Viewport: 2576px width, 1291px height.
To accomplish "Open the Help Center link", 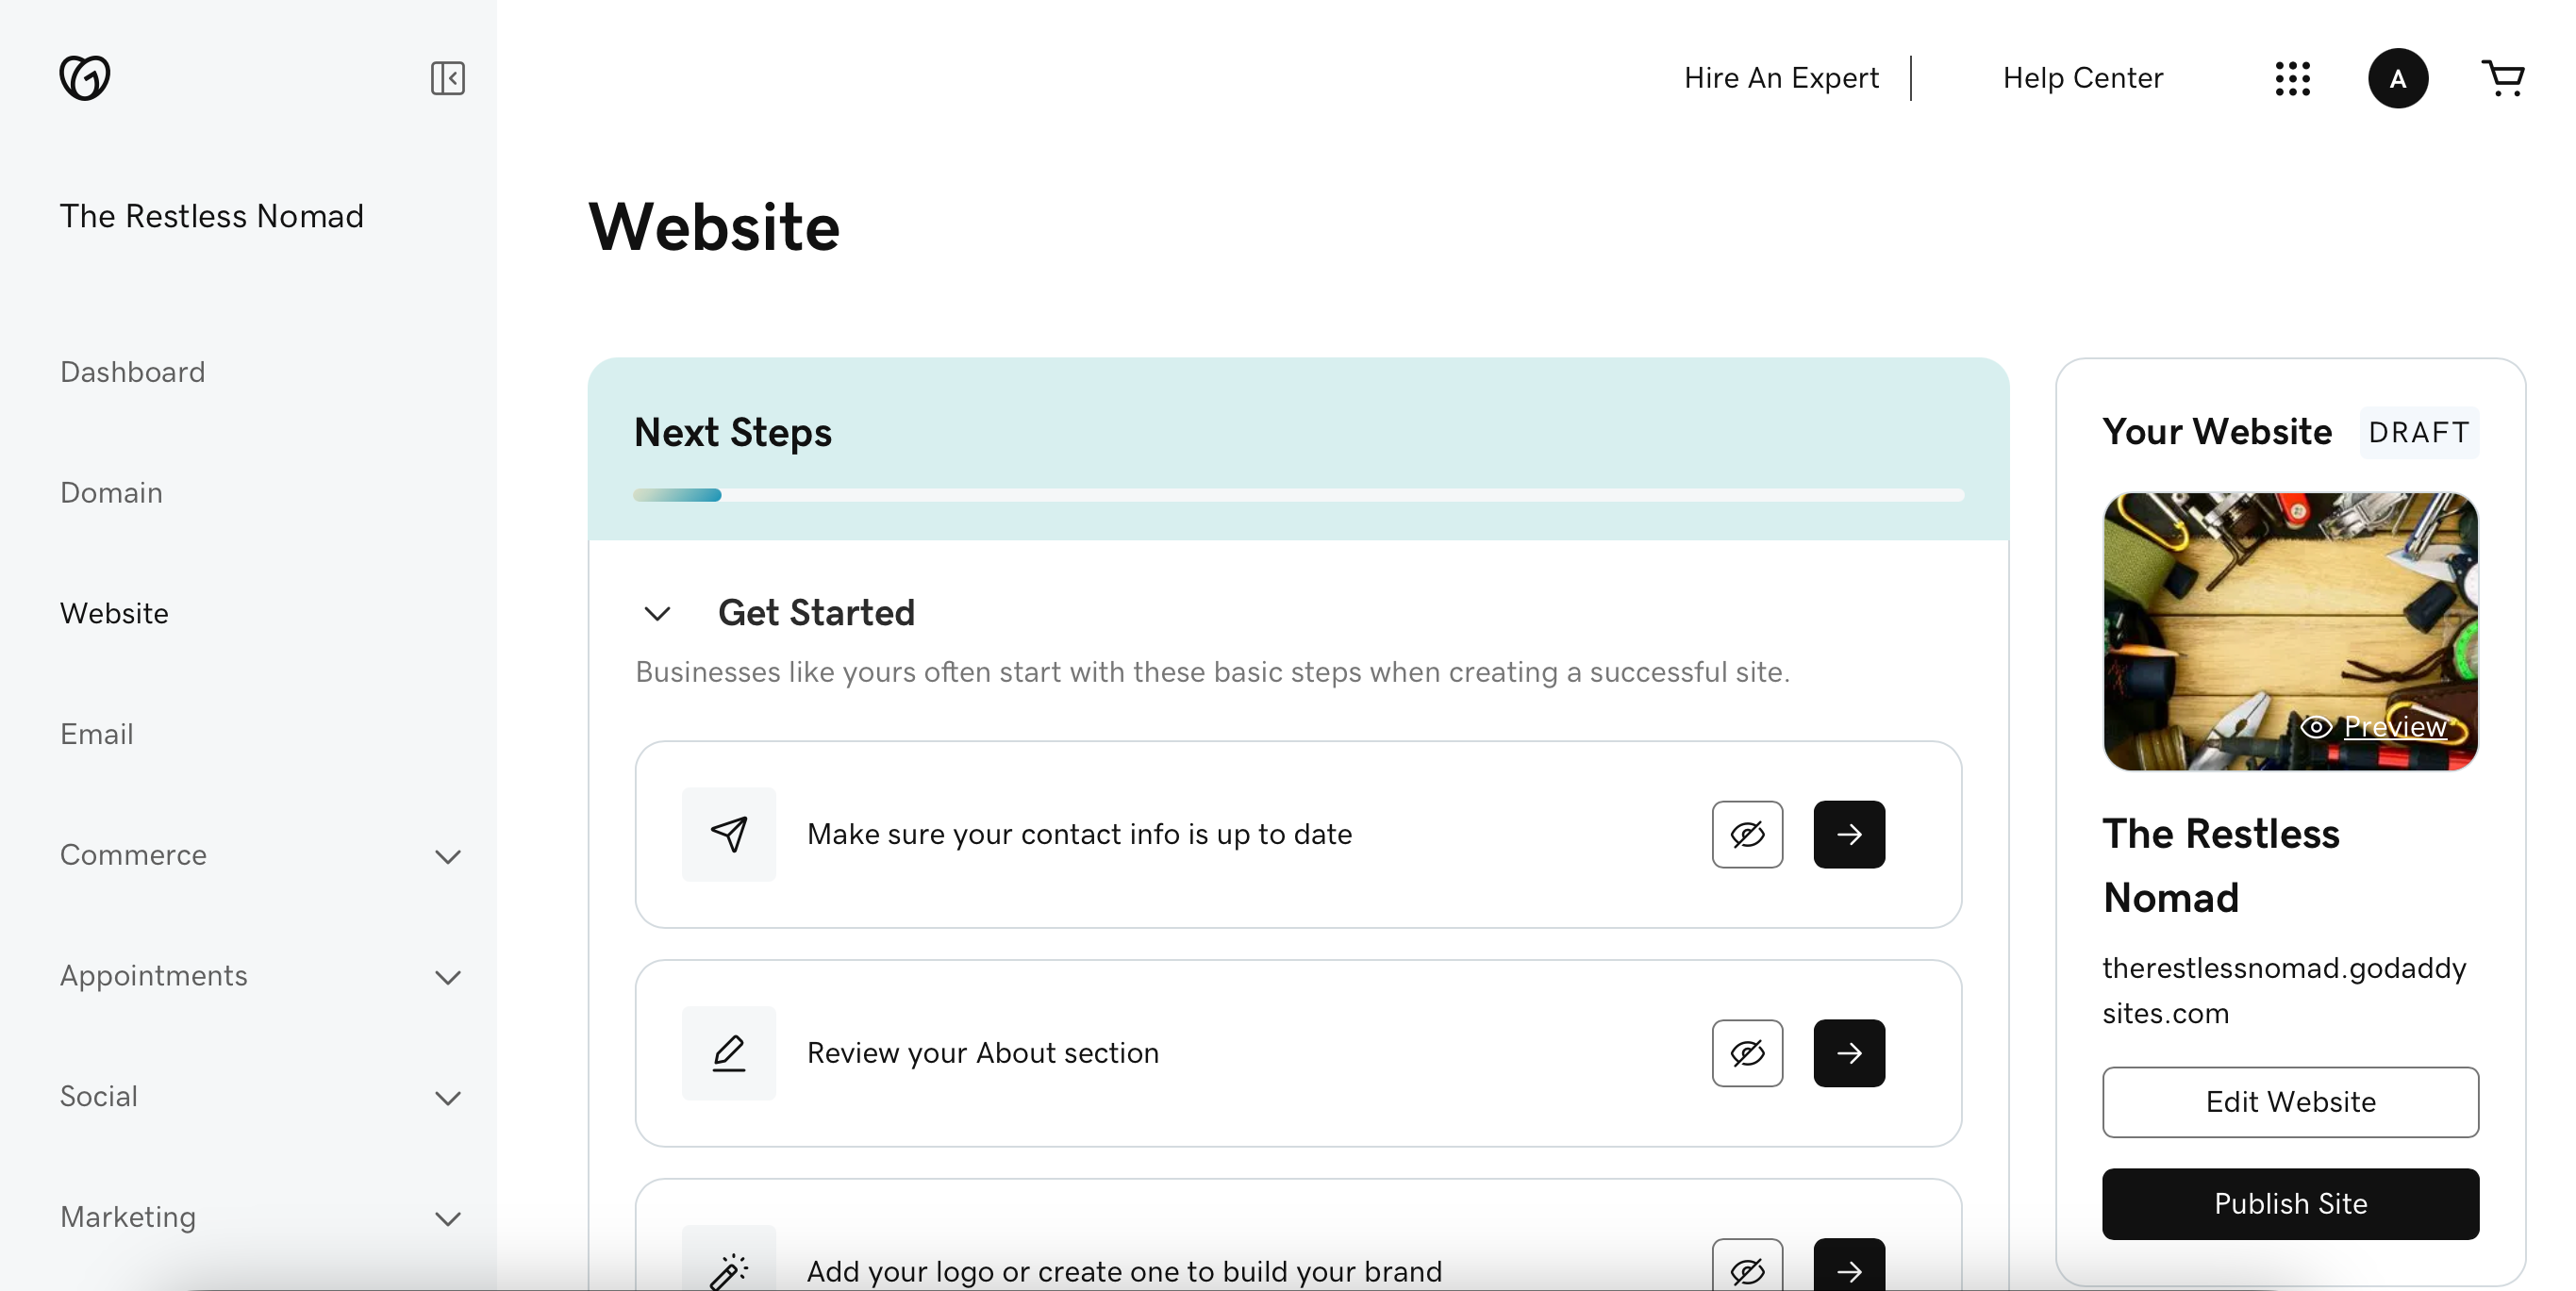I will tap(2082, 78).
